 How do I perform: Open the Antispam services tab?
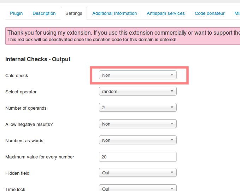pyautogui.click(x=166, y=13)
